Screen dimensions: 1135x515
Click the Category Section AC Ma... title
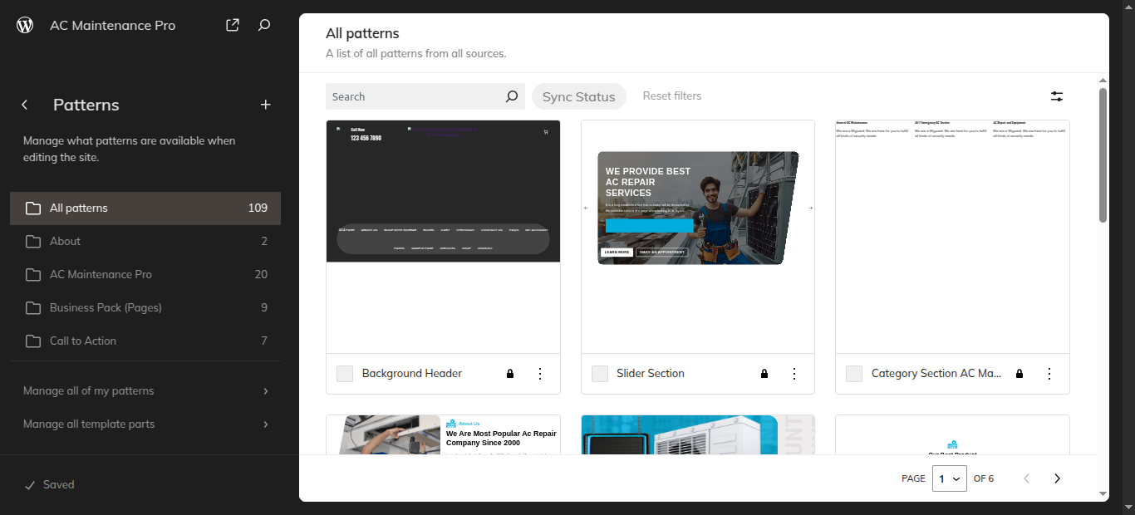pyautogui.click(x=936, y=374)
